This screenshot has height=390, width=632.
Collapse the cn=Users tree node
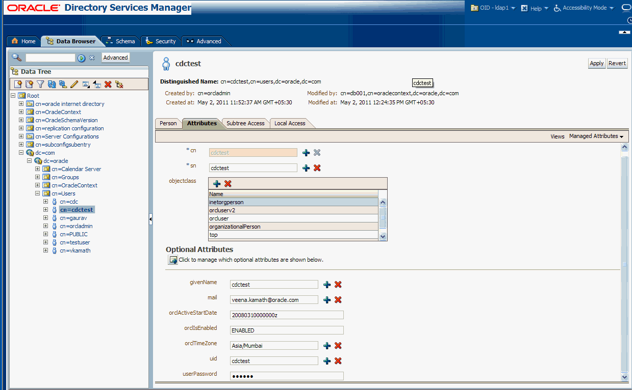(37, 193)
